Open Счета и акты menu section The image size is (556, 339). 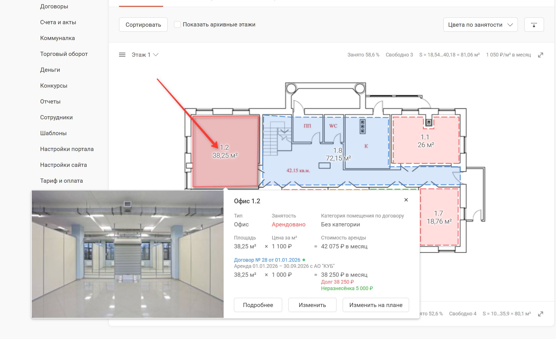[58, 22]
